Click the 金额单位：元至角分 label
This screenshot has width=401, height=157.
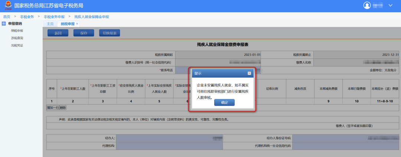click(x=383, y=70)
